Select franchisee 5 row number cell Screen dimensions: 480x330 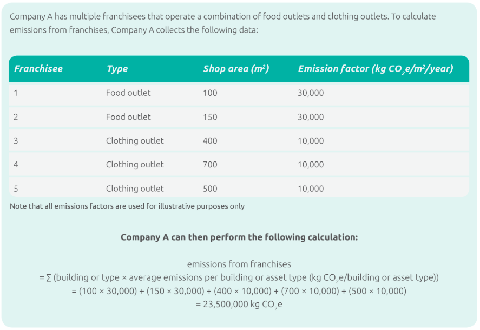coord(16,189)
